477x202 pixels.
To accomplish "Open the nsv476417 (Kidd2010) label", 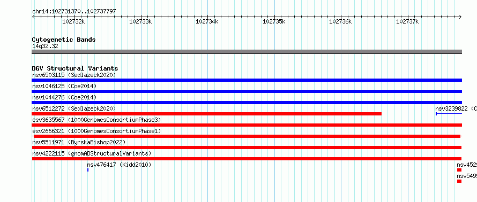I will [x=119, y=165].
